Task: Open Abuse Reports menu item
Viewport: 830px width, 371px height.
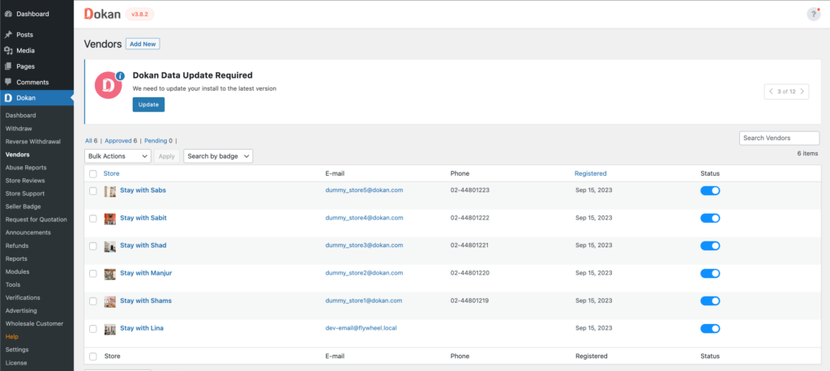Action: [x=26, y=168]
